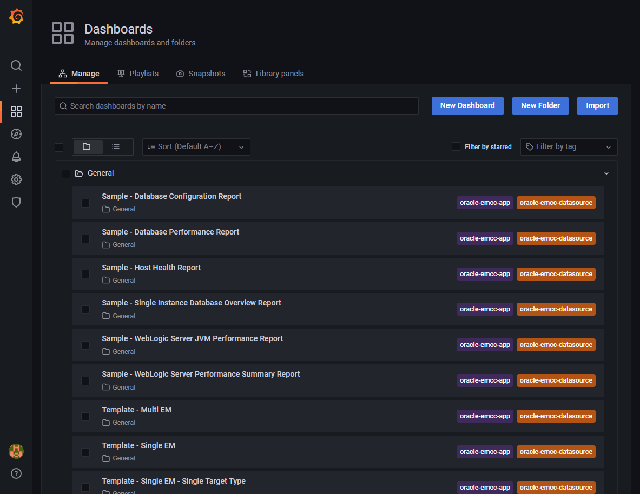The height and width of the screenshot is (494, 640).
Task: Open Alerting via the bell icon
Action: pyautogui.click(x=16, y=156)
